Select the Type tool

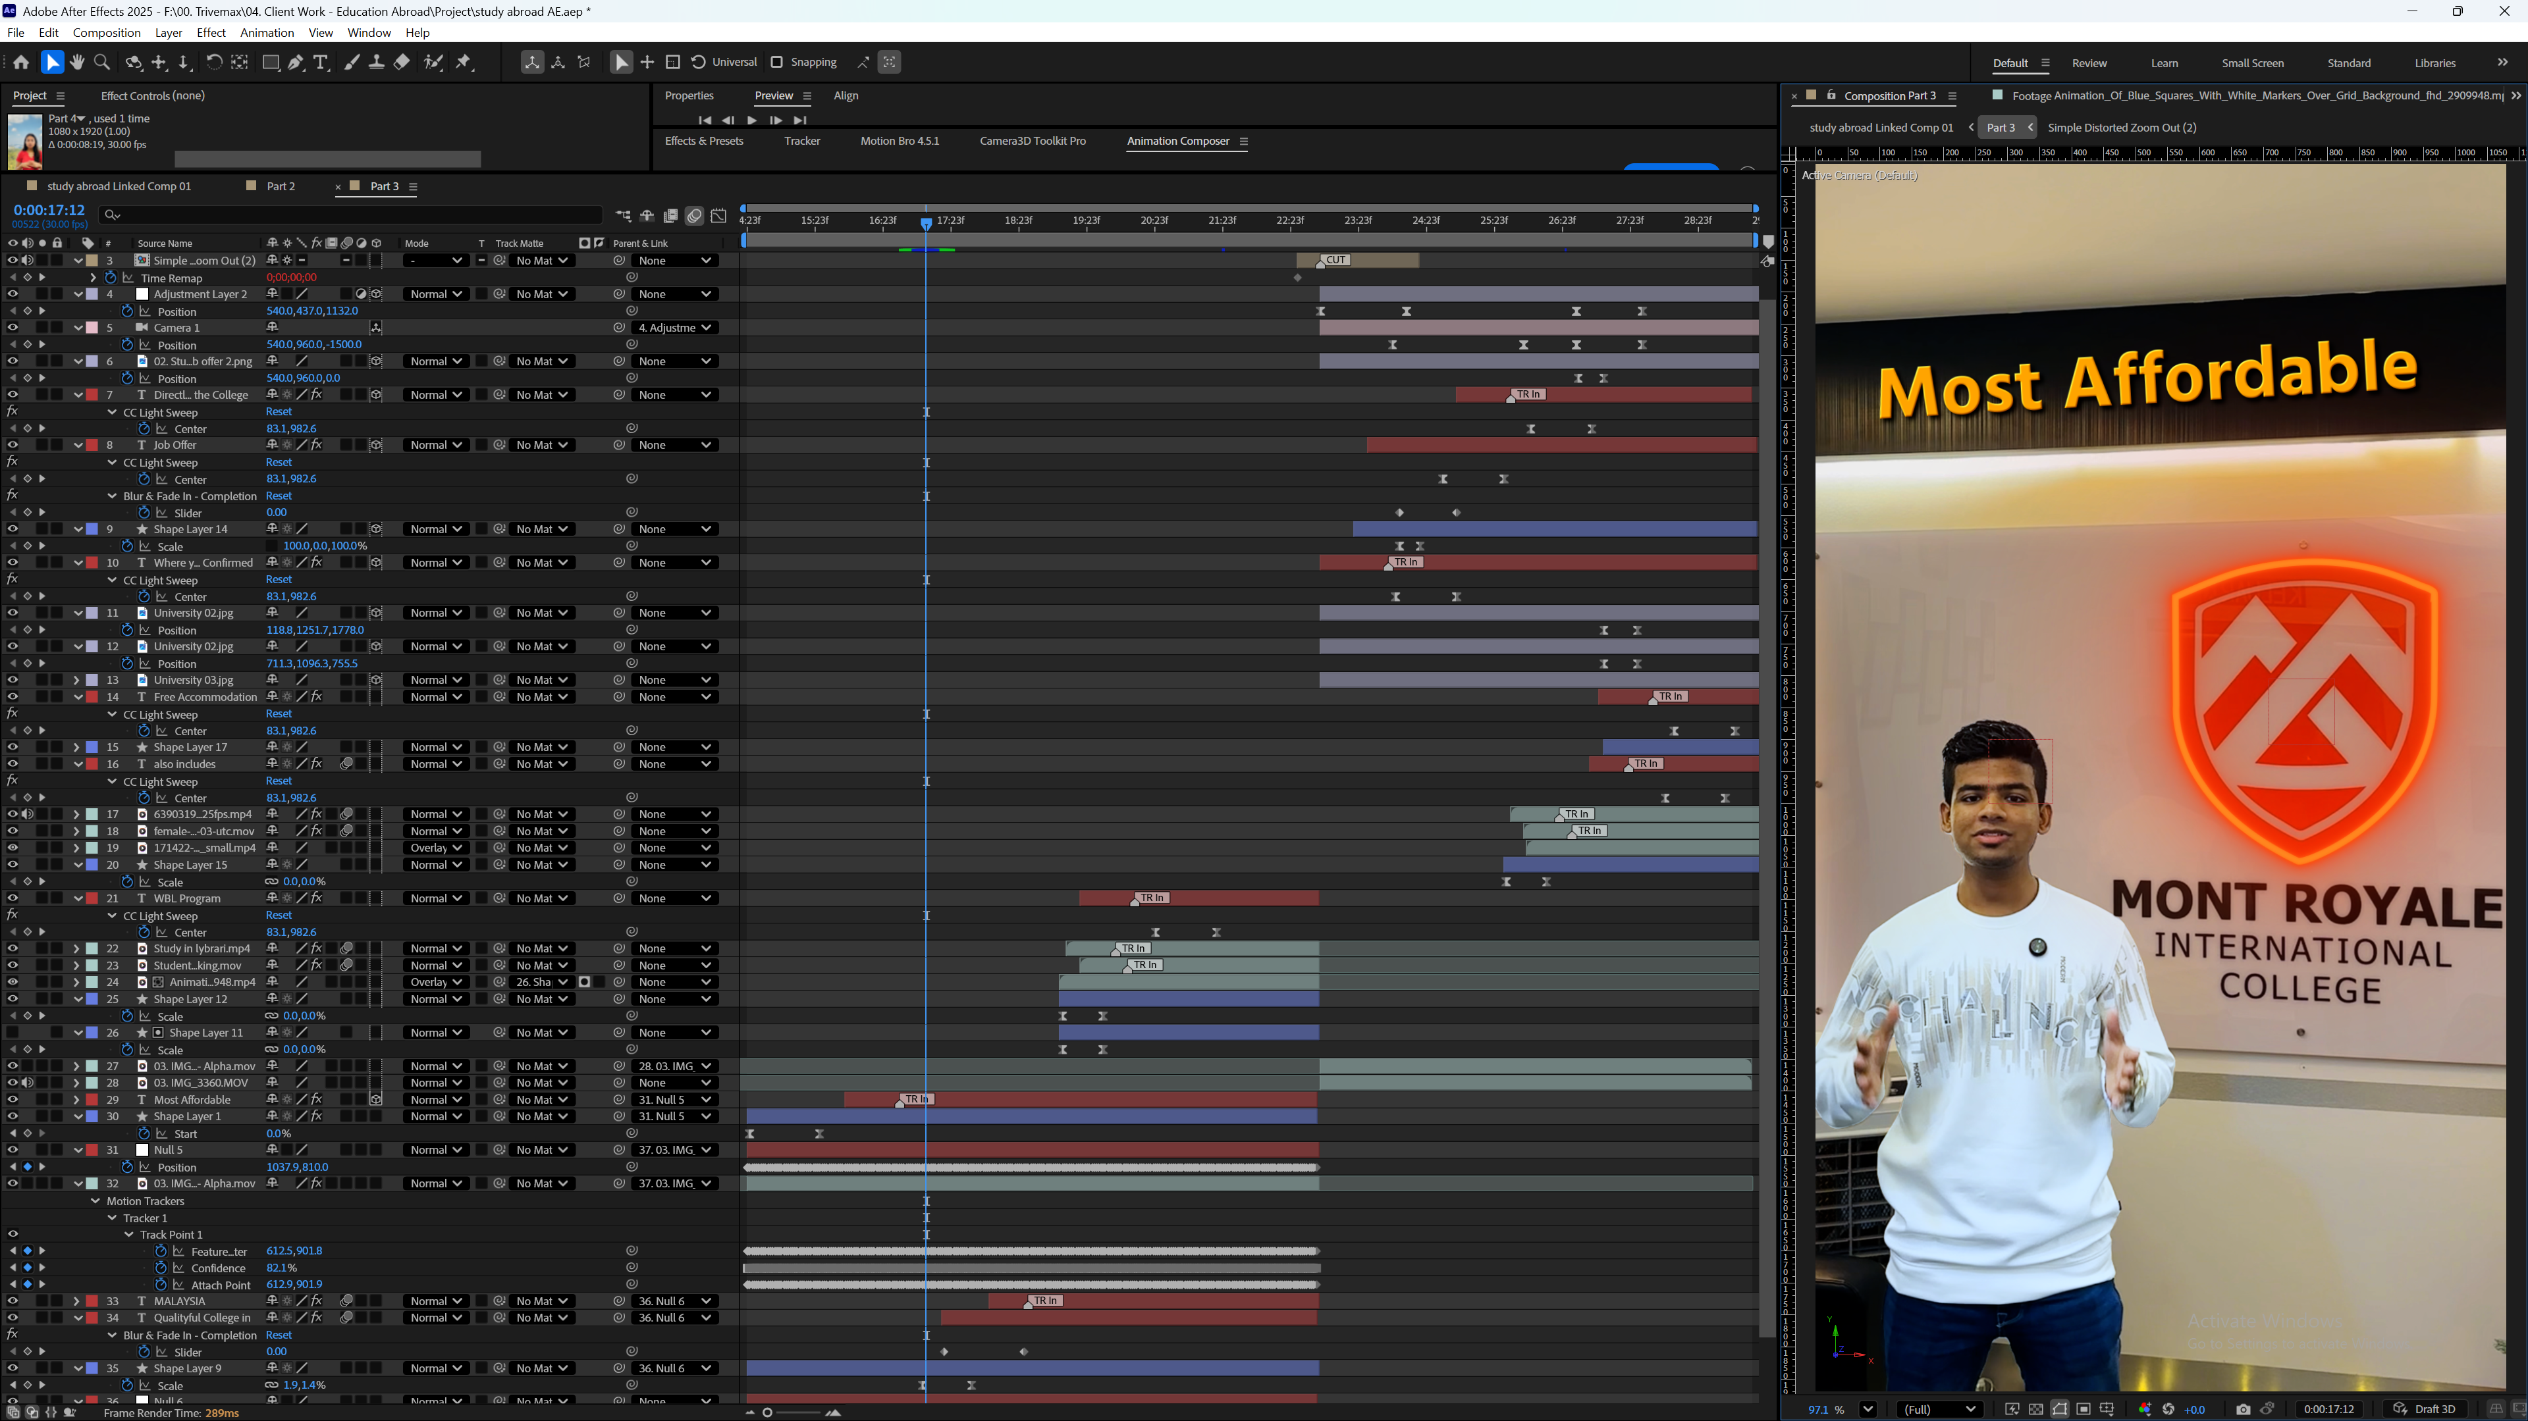(321, 62)
